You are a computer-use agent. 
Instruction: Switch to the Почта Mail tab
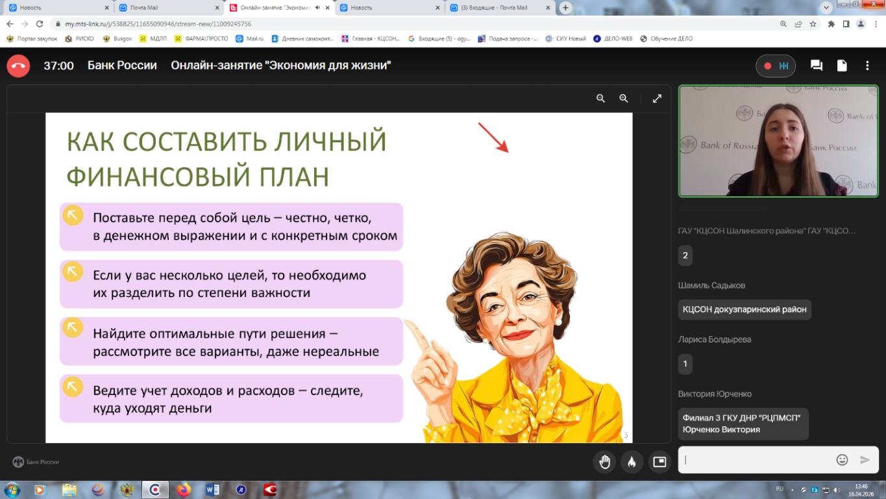tap(166, 8)
